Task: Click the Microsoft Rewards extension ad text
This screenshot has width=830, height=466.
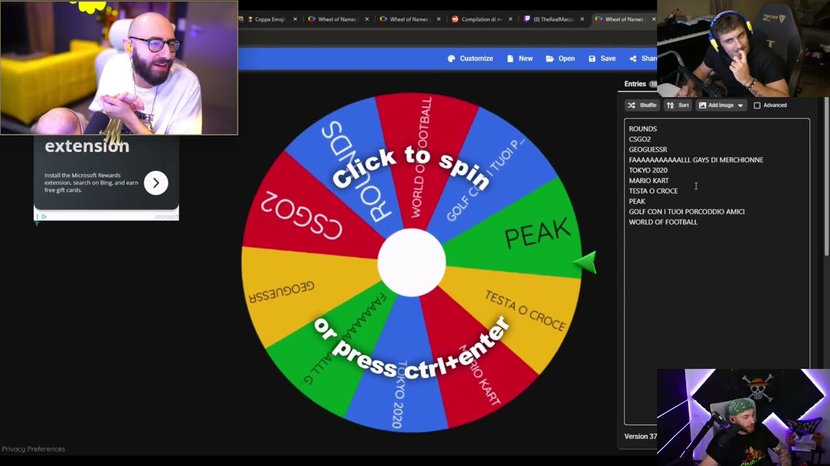Action: click(x=91, y=183)
